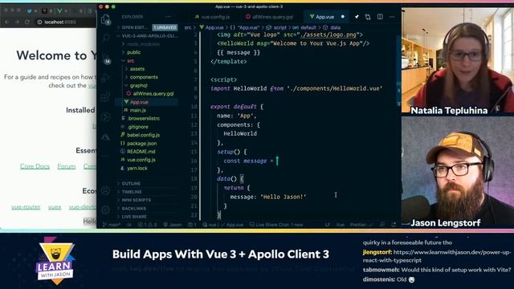
Task: Split the editor using the split icon
Action: [x=380, y=17]
